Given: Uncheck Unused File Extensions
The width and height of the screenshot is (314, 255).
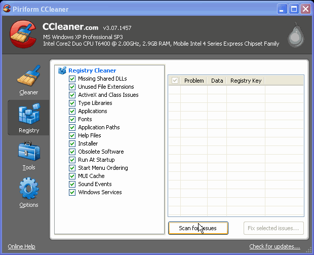Looking at the screenshot, I should point(72,87).
